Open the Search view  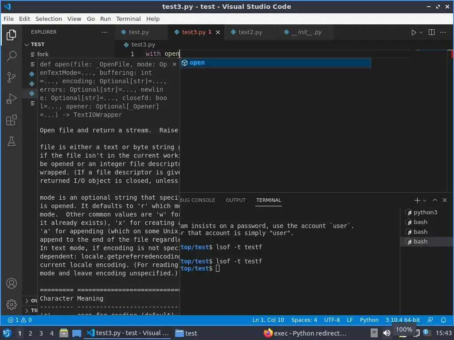(11, 56)
